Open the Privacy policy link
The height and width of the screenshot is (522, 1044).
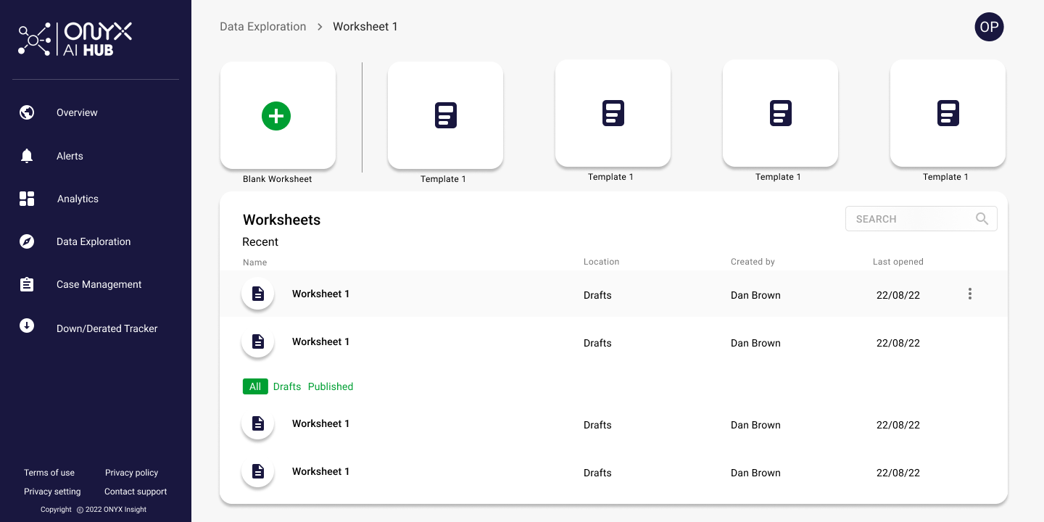(x=131, y=473)
